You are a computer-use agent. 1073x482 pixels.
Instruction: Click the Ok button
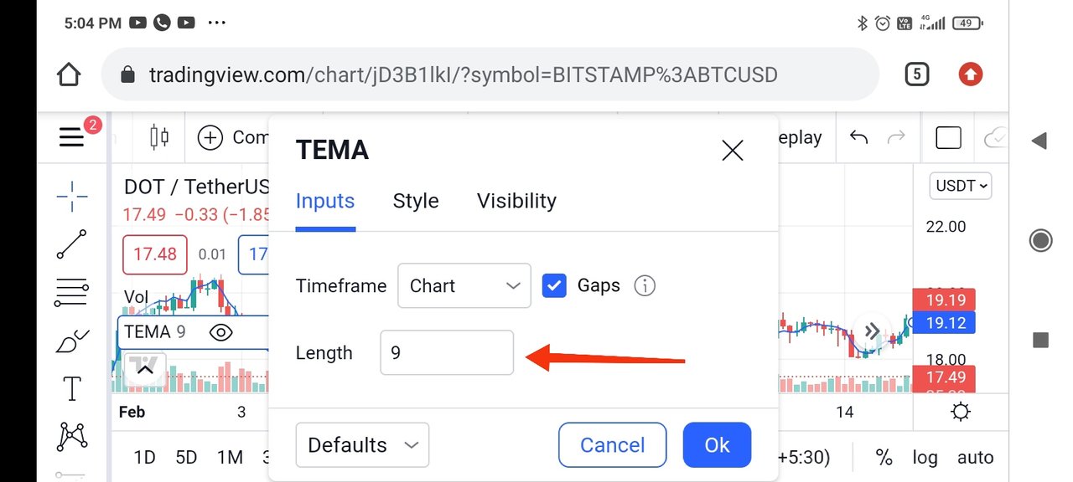pos(717,444)
